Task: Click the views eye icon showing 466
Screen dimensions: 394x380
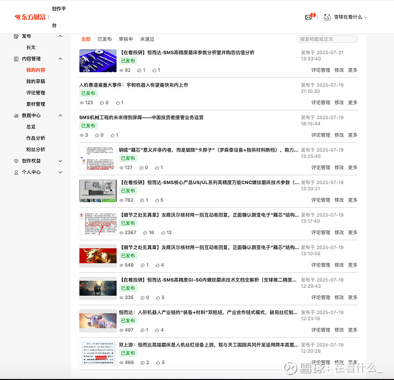Action: [x=121, y=362]
